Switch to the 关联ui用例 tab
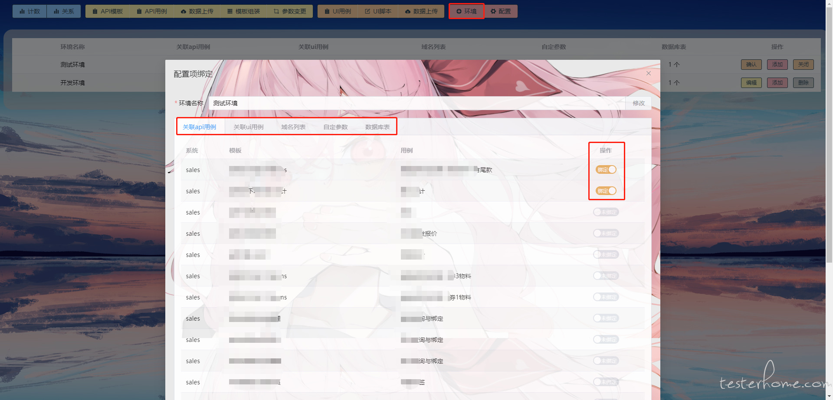 (249, 127)
